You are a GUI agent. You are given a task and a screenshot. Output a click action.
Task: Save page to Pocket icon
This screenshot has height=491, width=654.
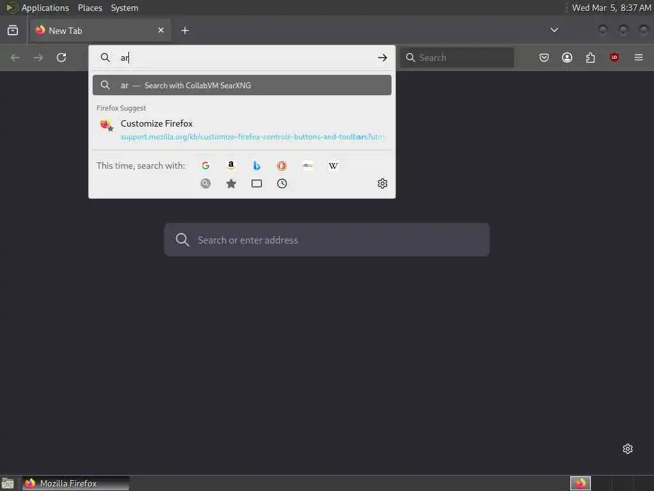point(544,58)
